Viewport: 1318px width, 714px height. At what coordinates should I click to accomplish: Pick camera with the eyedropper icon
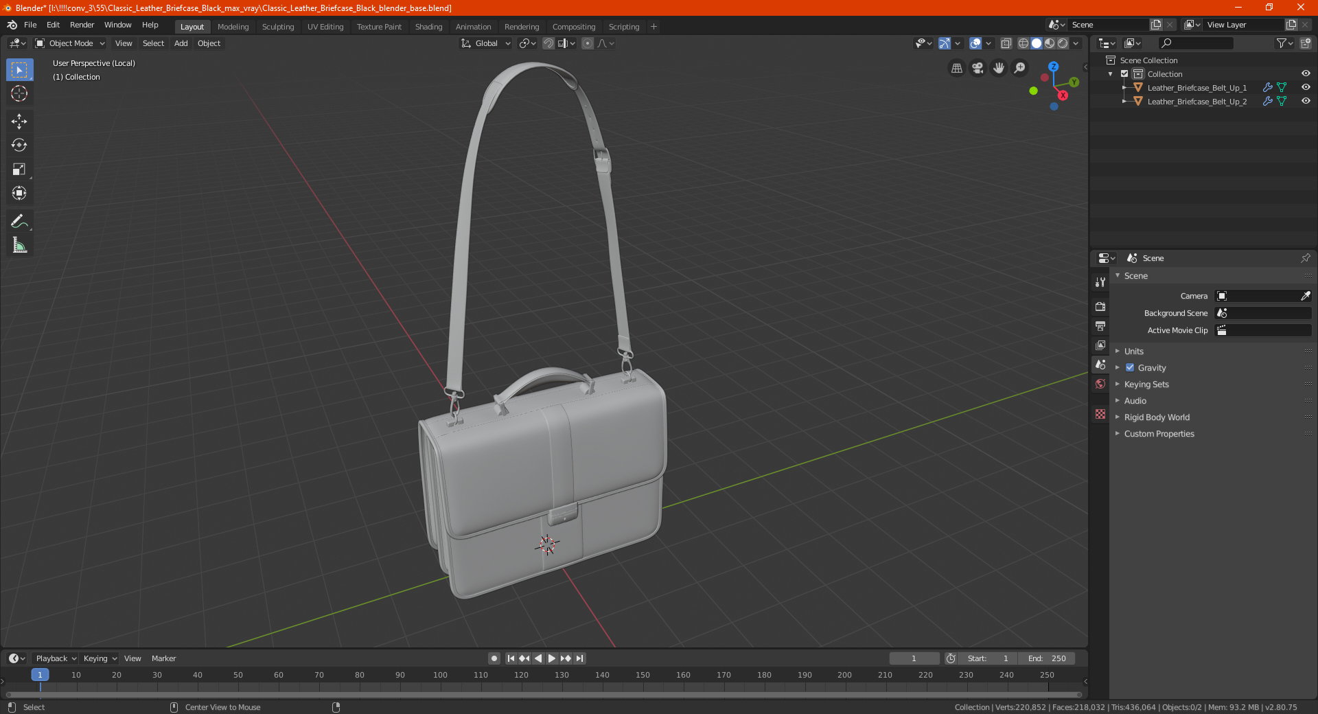point(1305,296)
